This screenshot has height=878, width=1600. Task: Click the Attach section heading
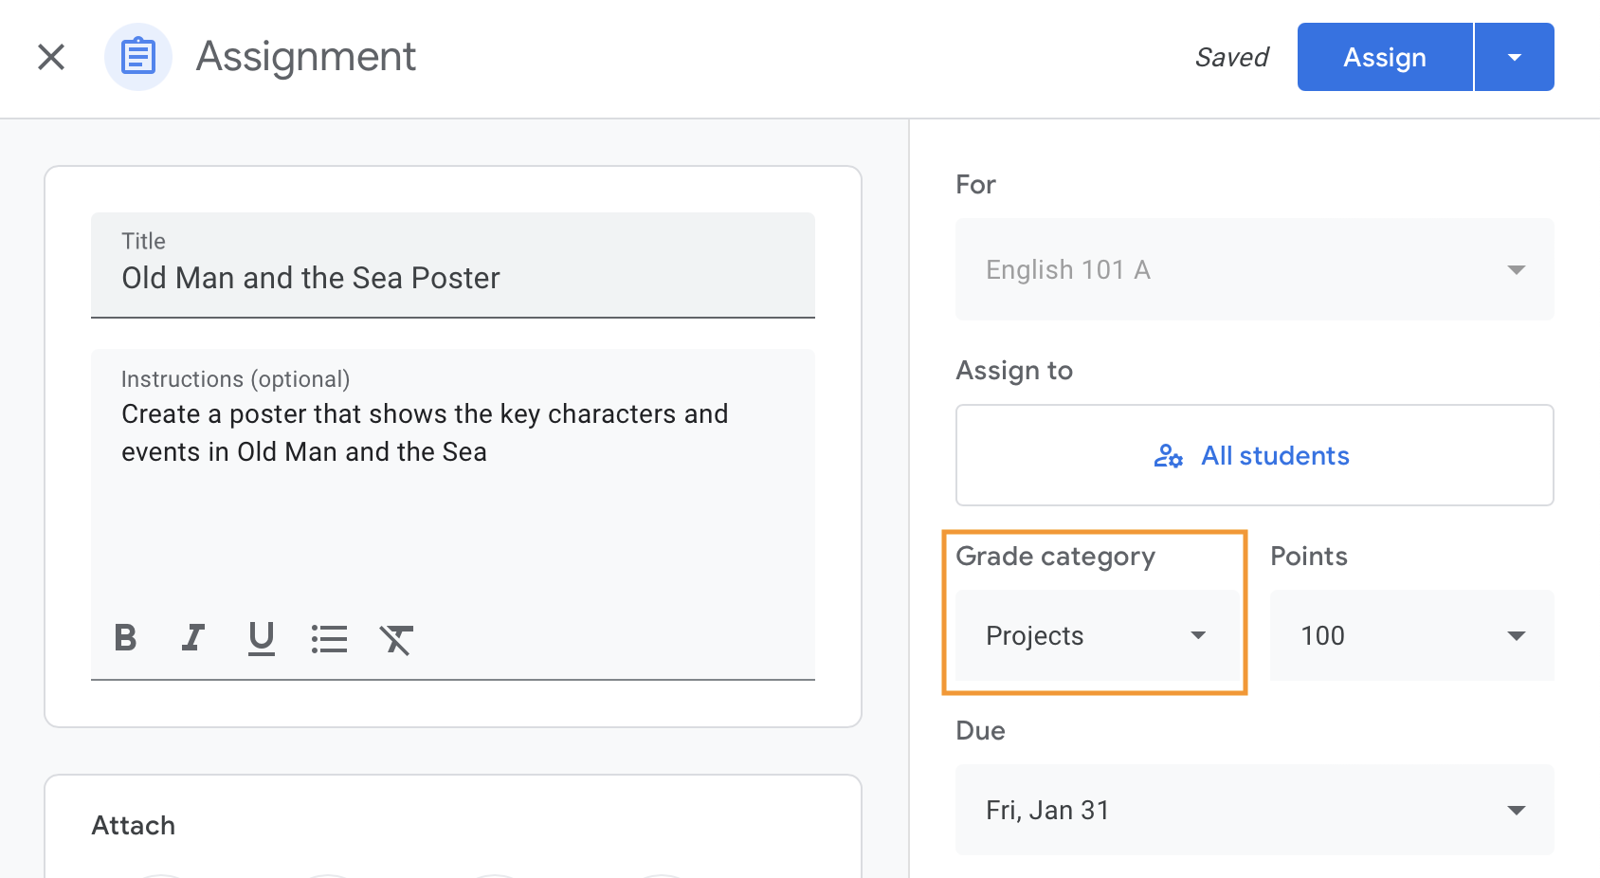coord(134,825)
